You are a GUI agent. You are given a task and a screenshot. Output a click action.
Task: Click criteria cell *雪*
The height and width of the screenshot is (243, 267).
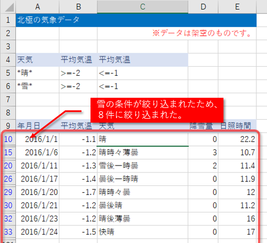pos(37,86)
